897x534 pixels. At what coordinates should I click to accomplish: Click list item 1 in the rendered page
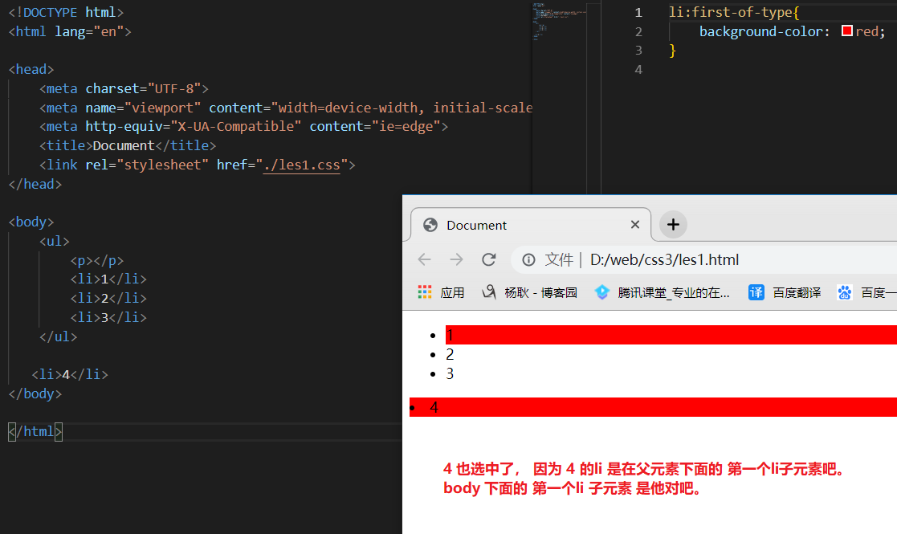click(671, 335)
